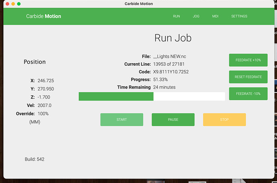Screen dimensions: 277x183
Task: Click Build: 542 text
Action: point(35,159)
